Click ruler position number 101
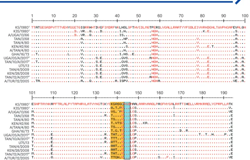The width and height of the screenshot is (250, 160). 32,93
